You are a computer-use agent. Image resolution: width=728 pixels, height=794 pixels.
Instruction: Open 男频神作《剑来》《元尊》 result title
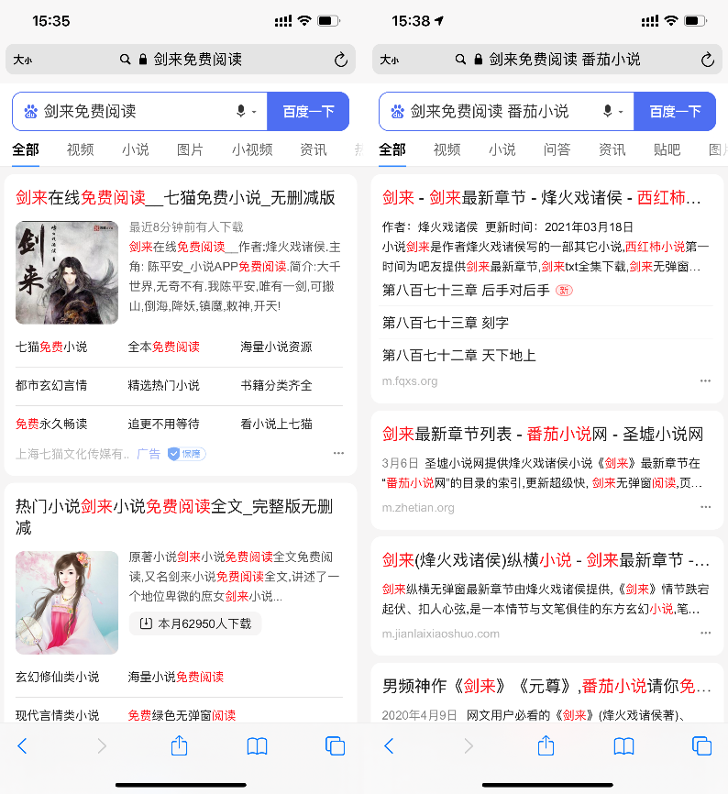coord(546,686)
